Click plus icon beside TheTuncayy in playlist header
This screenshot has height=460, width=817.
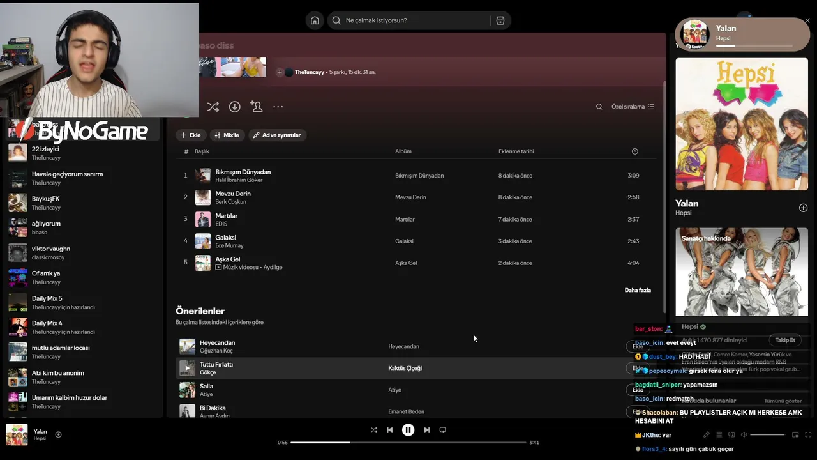point(280,72)
